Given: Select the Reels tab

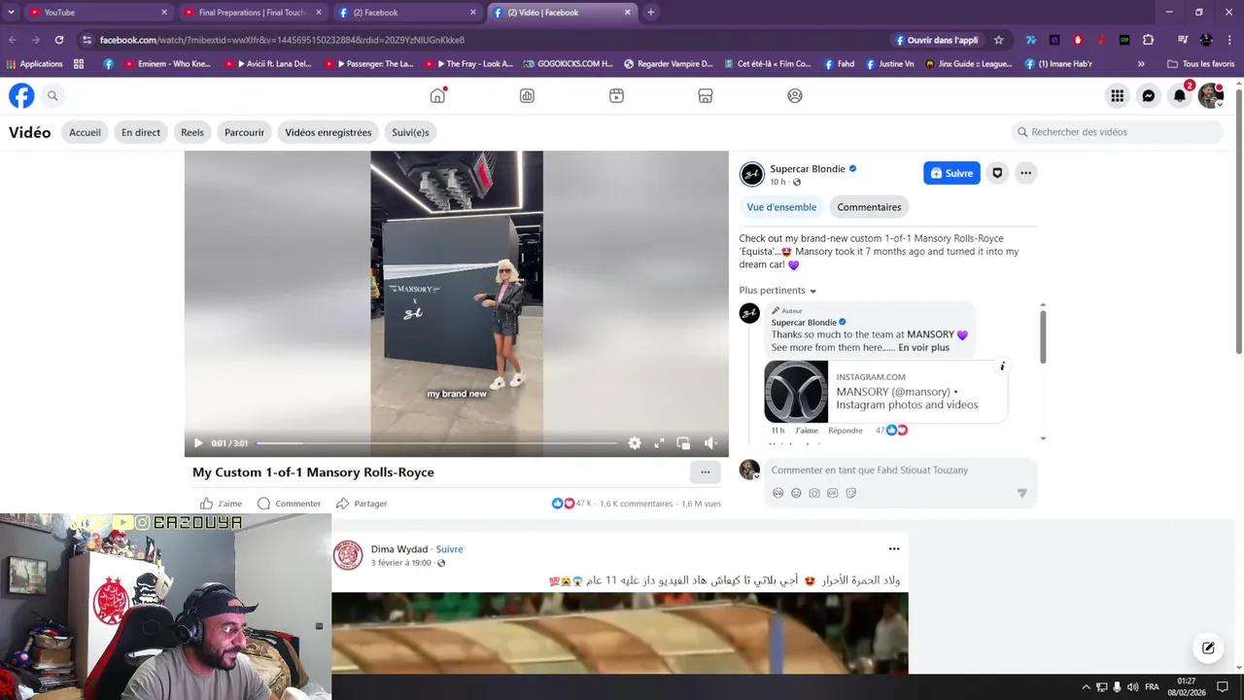Looking at the screenshot, I should [192, 132].
